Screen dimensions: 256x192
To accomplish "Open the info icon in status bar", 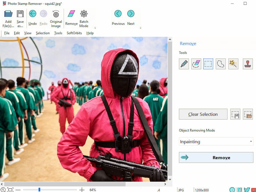I will tap(232, 190).
